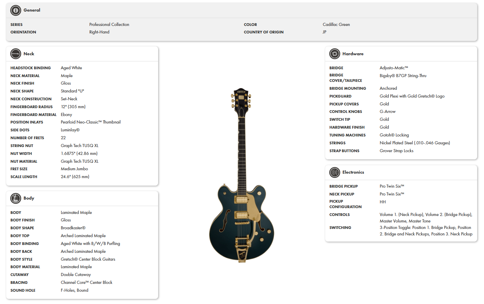Select the Neck section heading
This screenshot has width=484, height=304.
29,54
